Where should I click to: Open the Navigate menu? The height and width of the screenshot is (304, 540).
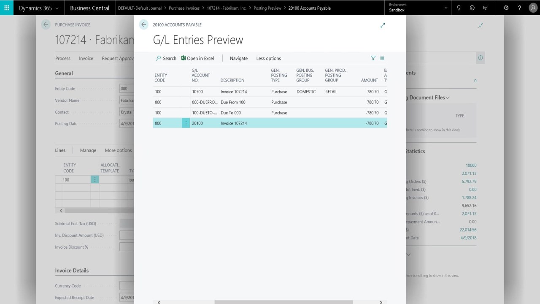[x=239, y=58]
